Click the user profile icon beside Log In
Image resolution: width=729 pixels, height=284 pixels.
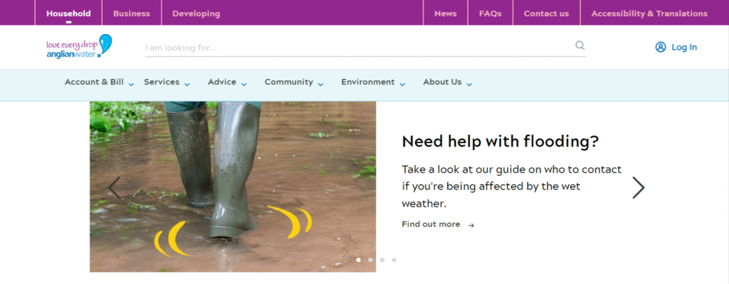[x=661, y=47]
